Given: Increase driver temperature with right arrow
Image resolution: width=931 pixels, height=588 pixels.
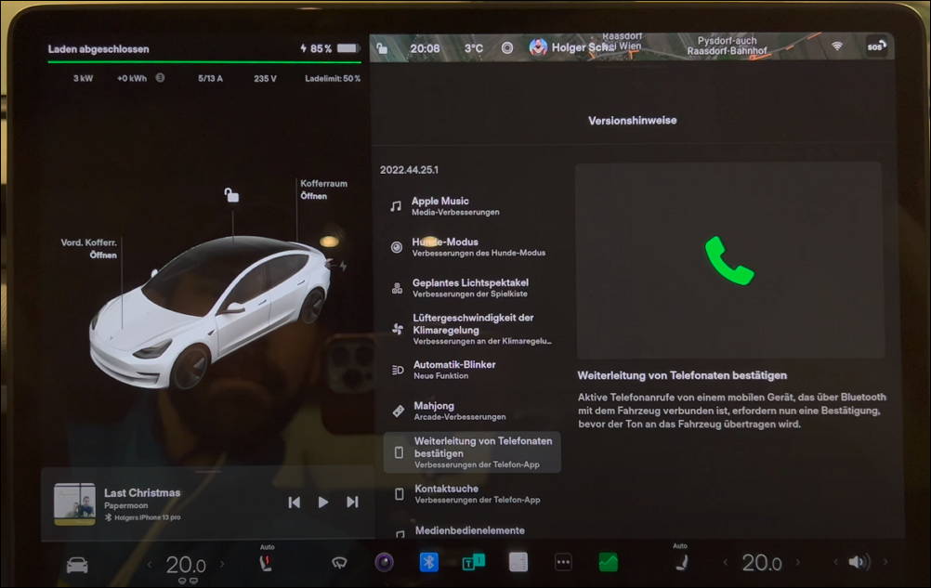Looking at the screenshot, I should [223, 564].
